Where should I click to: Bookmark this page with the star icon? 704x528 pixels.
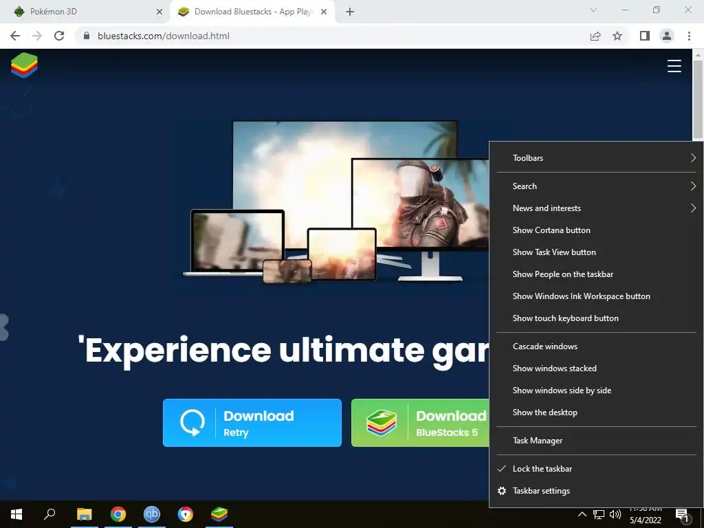(x=617, y=36)
